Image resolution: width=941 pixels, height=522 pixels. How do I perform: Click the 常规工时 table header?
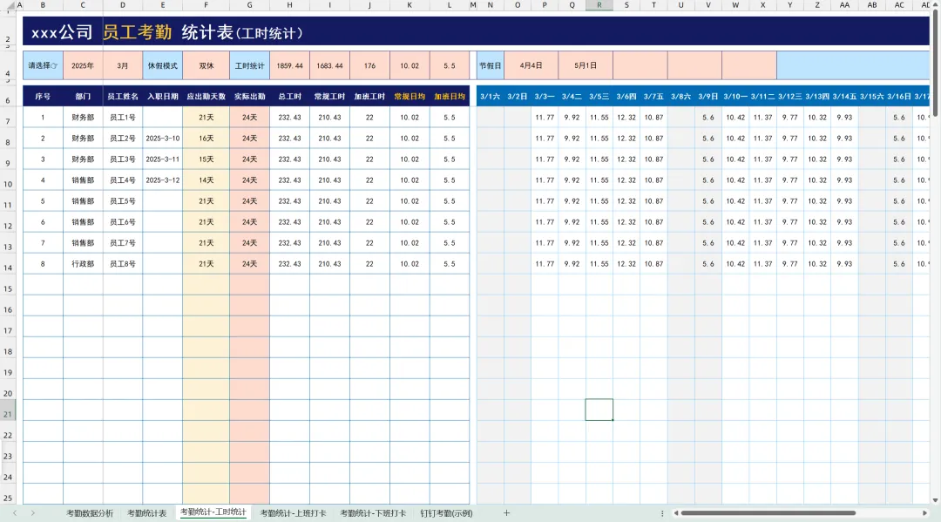click(329, 96)
